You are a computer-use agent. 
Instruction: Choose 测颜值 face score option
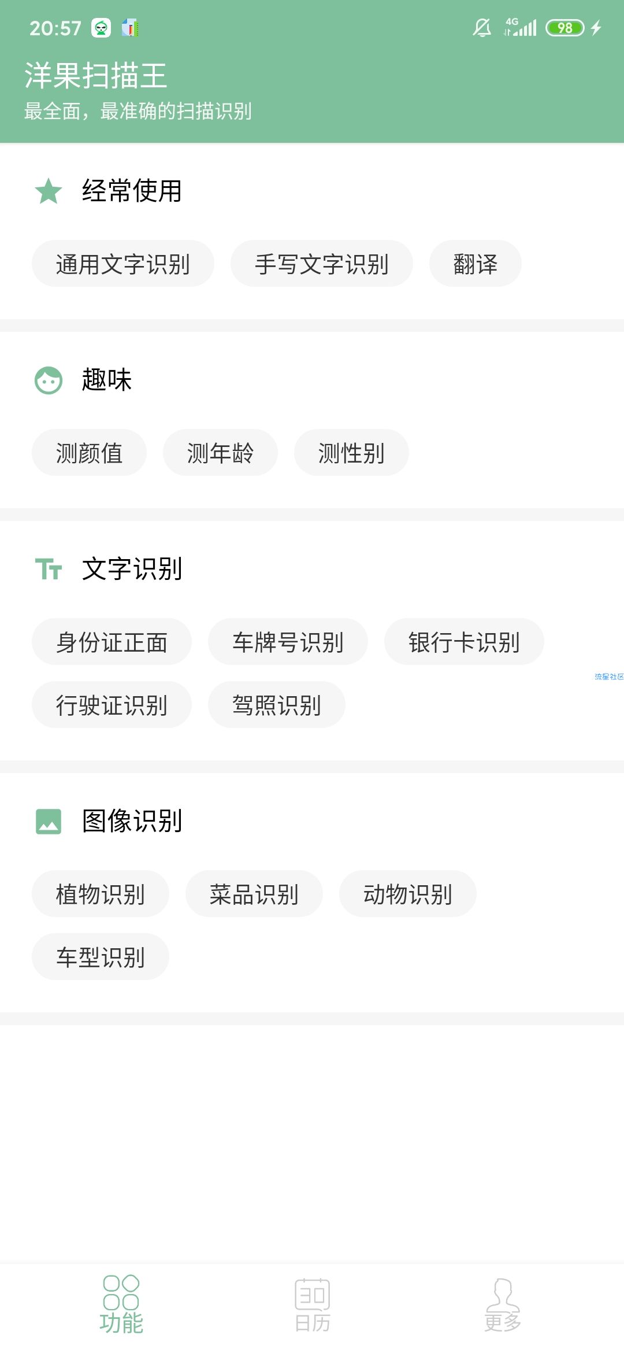[x=89, y=453]
